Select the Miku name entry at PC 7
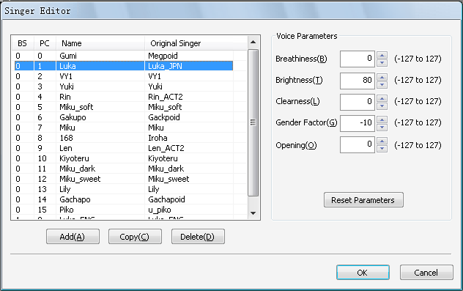 pos(67,128)
